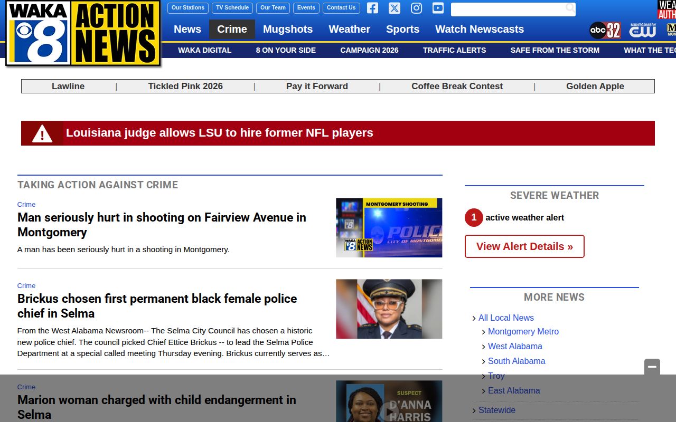676x422 pixels.
Task: Open Montgomery Metro news link
Action: pos(523,331)
